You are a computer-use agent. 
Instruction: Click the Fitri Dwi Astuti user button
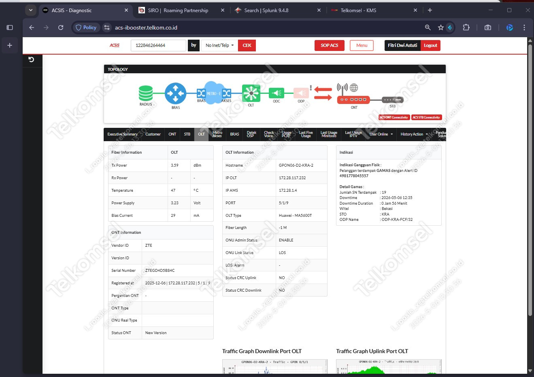click(402, 45)
